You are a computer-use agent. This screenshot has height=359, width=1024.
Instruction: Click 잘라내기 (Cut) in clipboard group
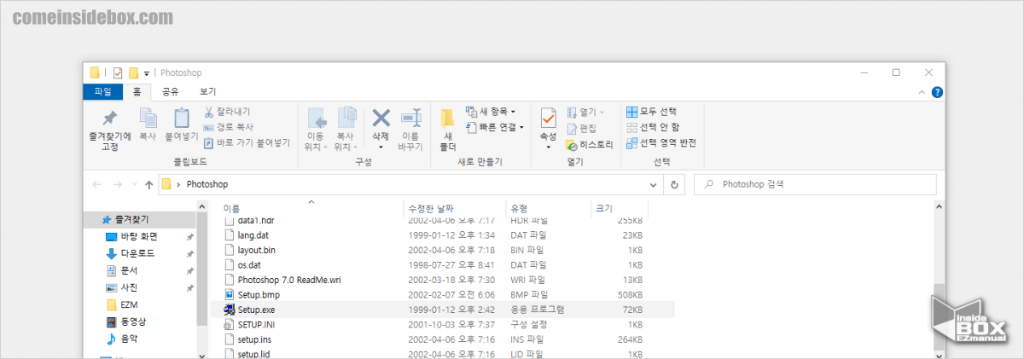(x=227, y=112)
